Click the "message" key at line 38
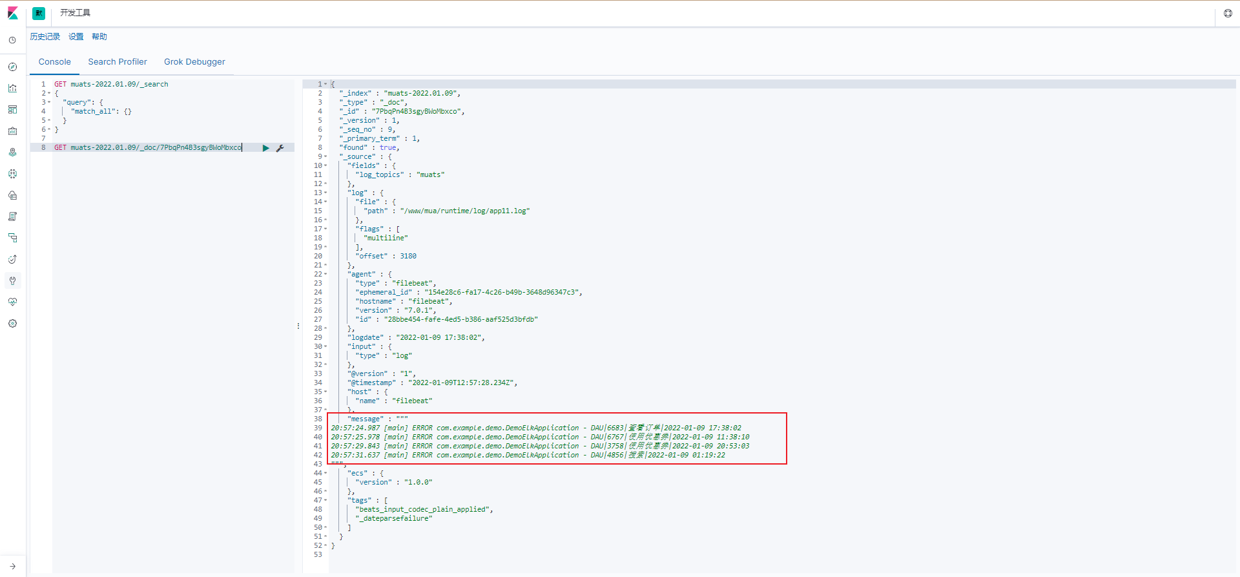The width and height of the screenshot is (1240, 577). 366,419
